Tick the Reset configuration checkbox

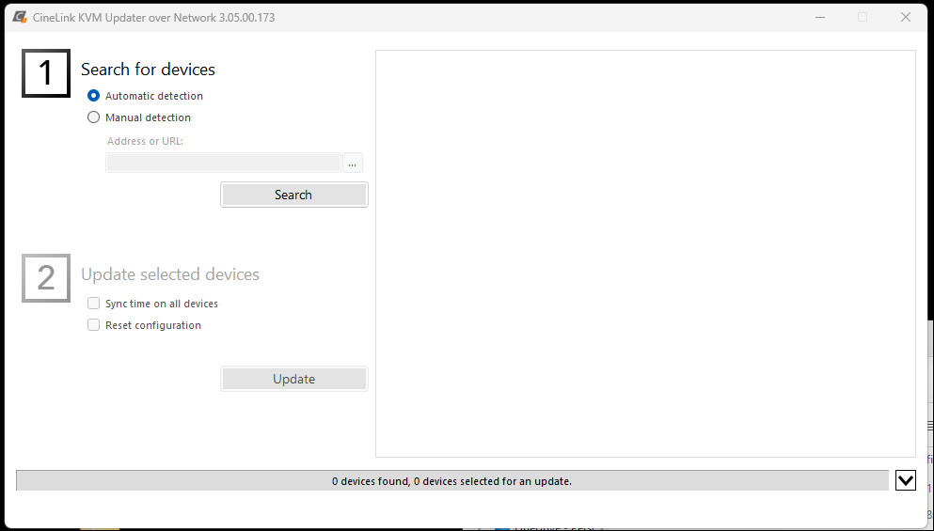click(x=93, y=325)
